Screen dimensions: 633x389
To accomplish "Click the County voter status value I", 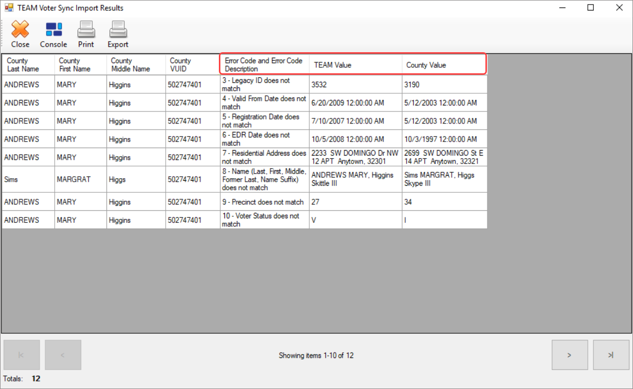I will (444, 220).
